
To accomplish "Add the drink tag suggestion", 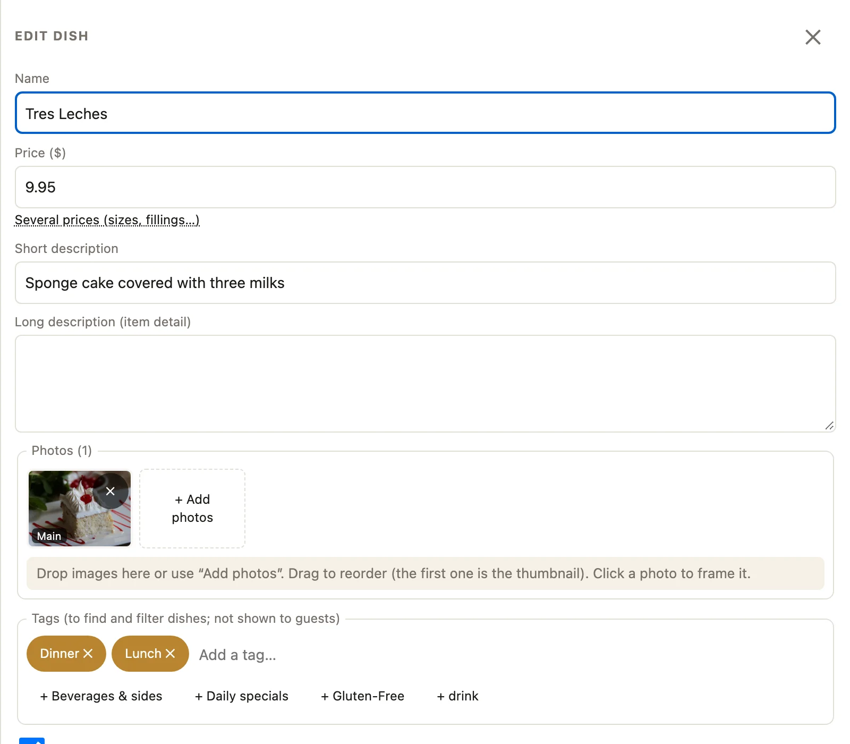I will coord(457,696).
